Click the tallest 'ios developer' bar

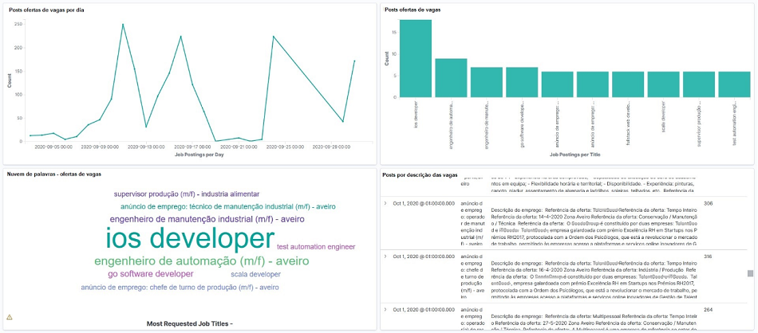415,58
